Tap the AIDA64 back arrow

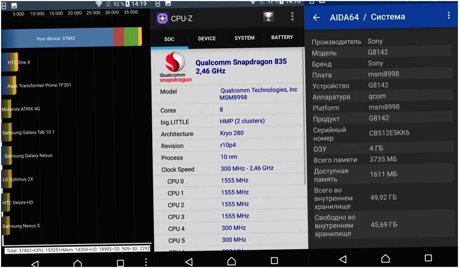tap(316, 17)
